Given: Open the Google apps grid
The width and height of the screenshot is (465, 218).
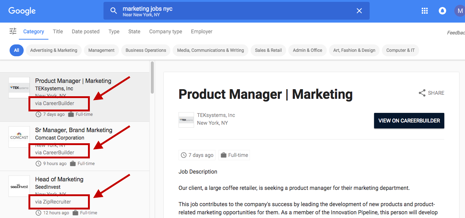Looking at the screenshot, I should pos(425,11).
